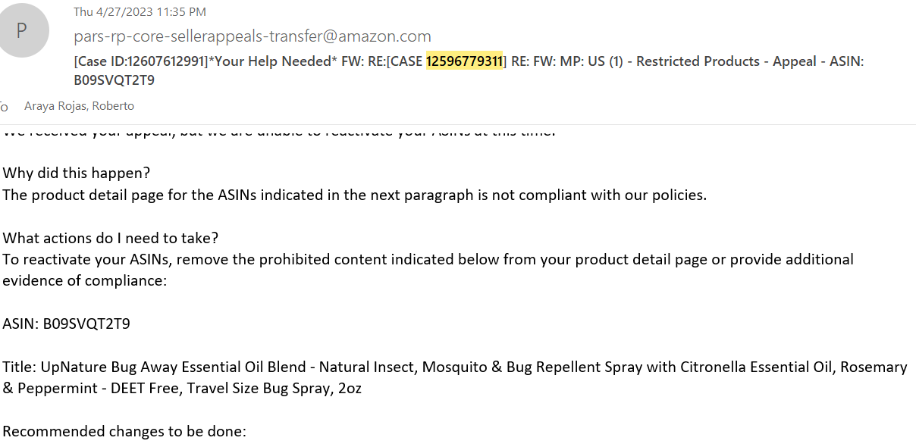
Task: Click the partially hidden "We received your appeal" line
Action: coord(278,132)
